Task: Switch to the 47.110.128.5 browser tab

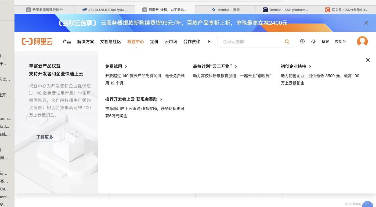Action: pos(104,10)
